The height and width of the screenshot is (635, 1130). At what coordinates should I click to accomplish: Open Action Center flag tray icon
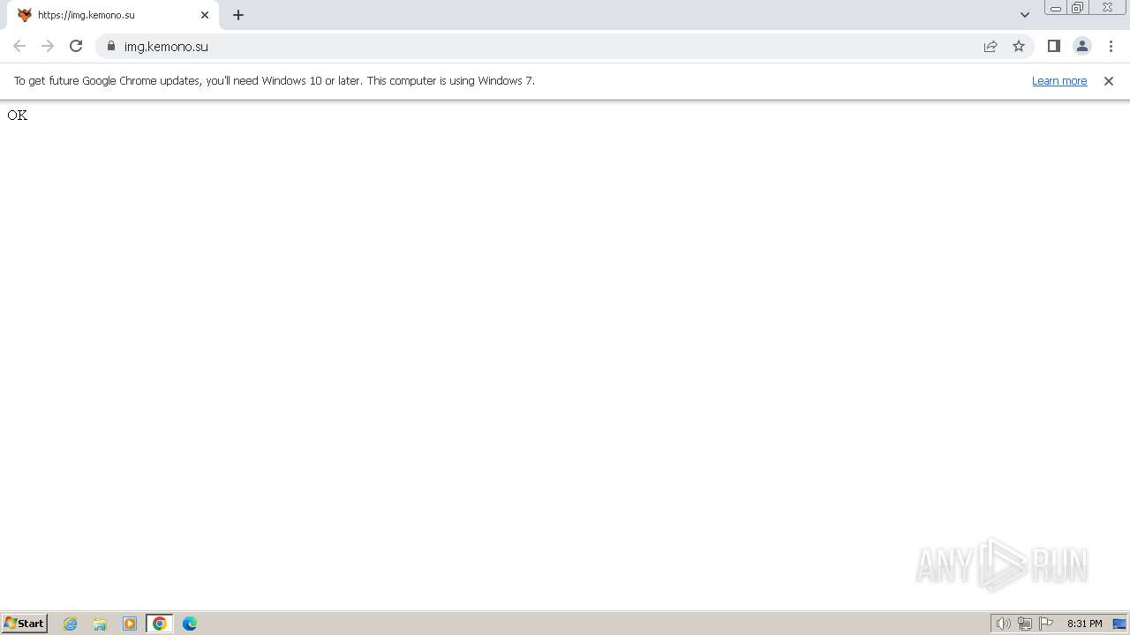click(x=1046, y=624)
